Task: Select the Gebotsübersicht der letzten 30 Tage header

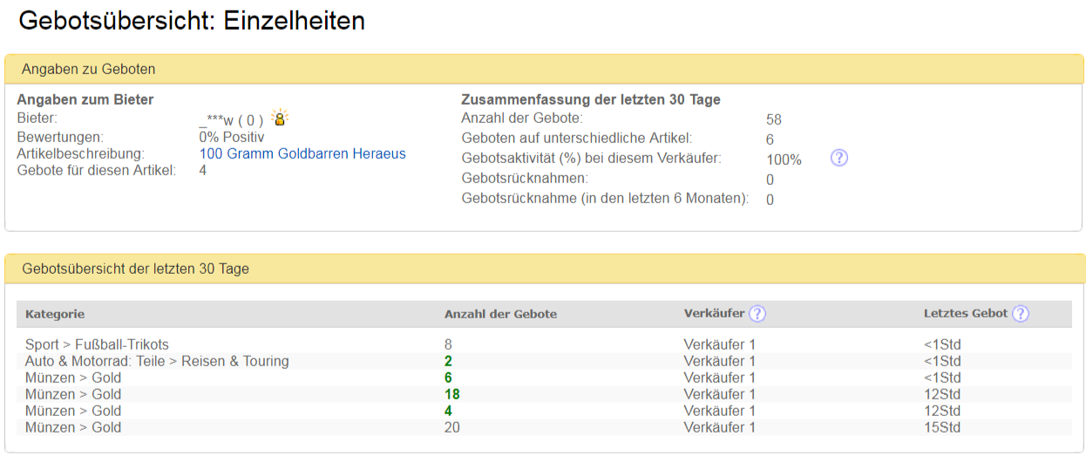Action: coord(544,269)
